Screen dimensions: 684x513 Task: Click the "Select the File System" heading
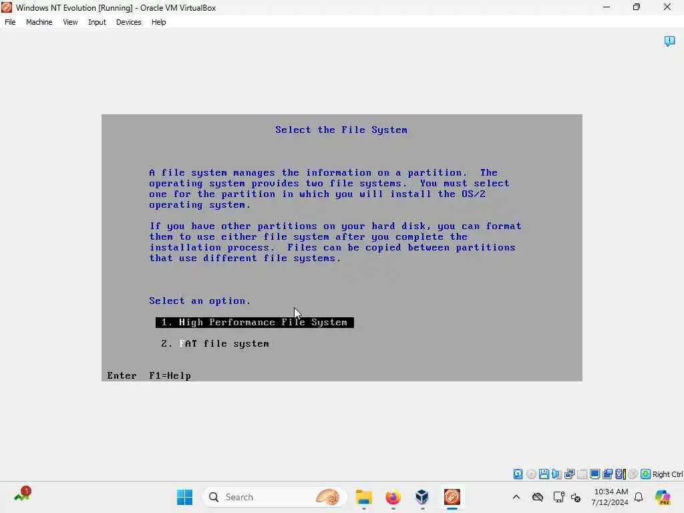coord(341,130)
